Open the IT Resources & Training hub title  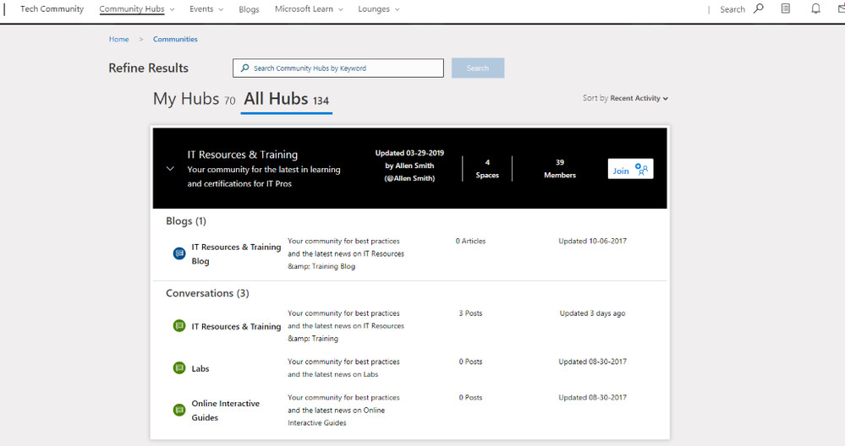[x=243, y=155]
